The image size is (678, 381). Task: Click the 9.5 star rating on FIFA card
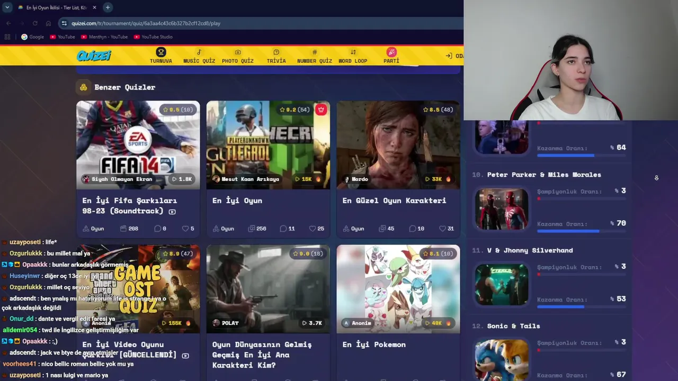[x=178, y=110]
